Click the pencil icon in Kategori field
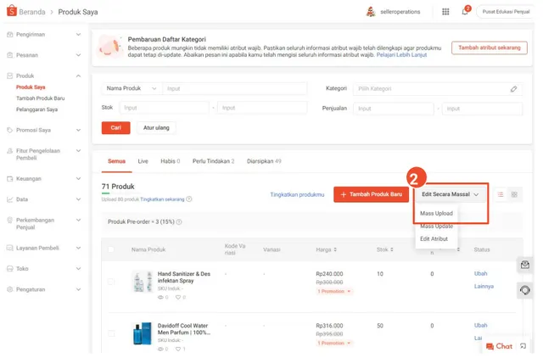 point(513,89)
